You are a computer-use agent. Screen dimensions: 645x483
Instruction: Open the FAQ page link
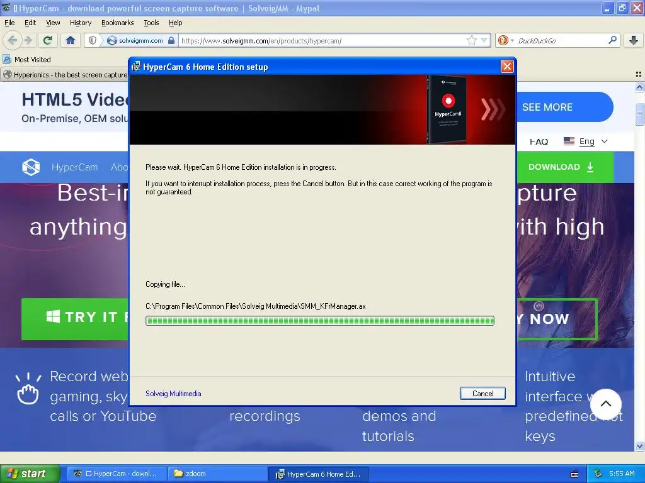(x=539, y=142)
